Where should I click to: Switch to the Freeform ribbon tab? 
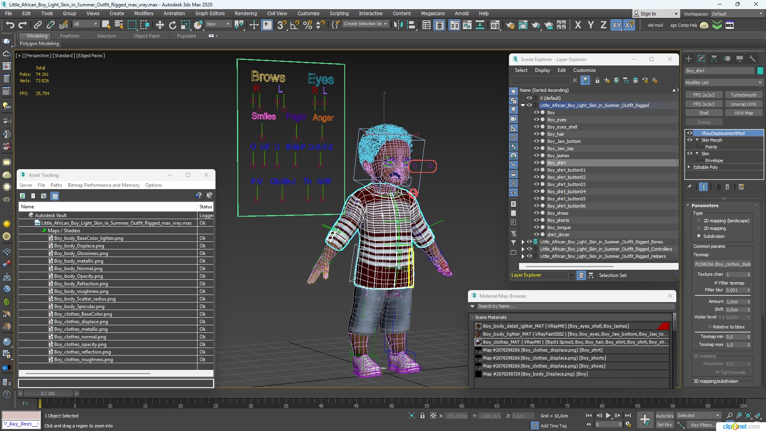[x=69, y=36]
